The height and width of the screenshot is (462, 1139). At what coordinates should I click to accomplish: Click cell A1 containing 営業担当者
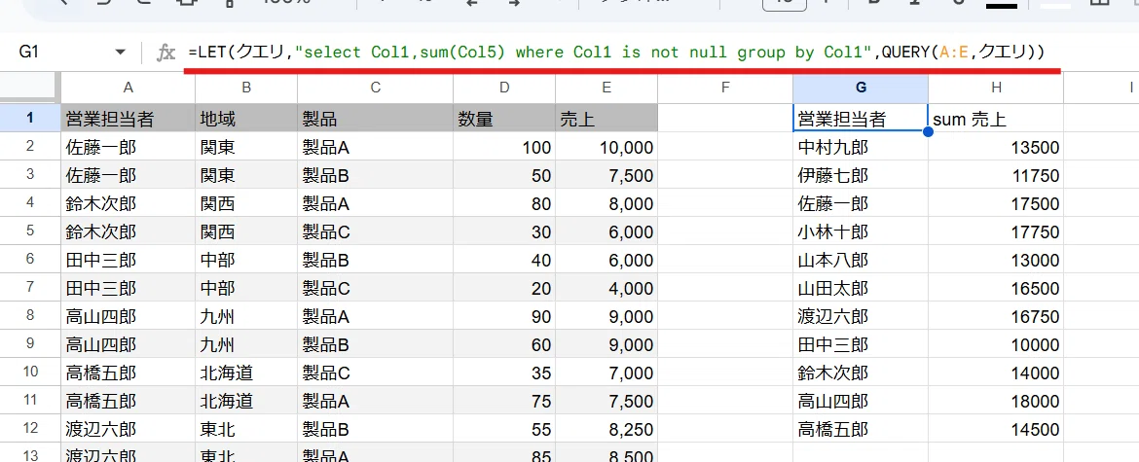(x=128, y=119)
